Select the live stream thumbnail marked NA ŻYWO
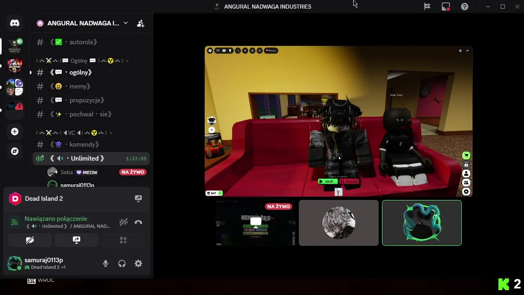 coord(255,223)
